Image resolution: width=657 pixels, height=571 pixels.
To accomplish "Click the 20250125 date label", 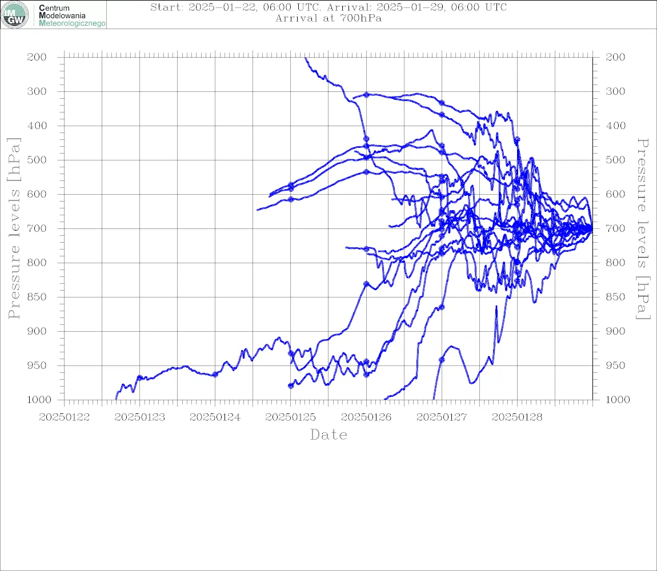I will (x=290, y=417).
